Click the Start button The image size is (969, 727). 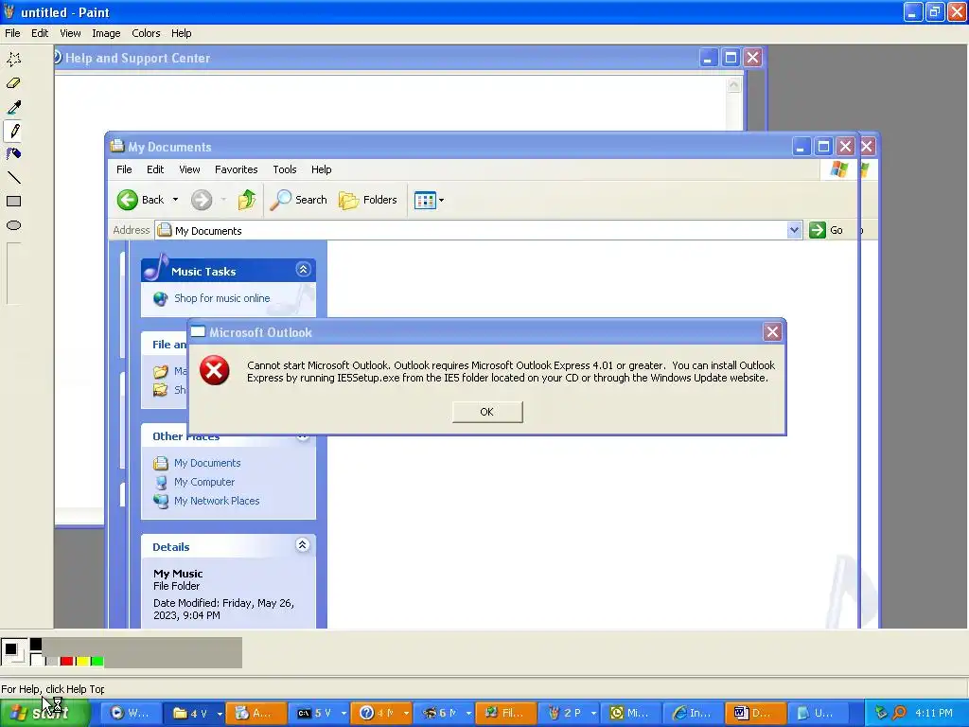point(44,713)
